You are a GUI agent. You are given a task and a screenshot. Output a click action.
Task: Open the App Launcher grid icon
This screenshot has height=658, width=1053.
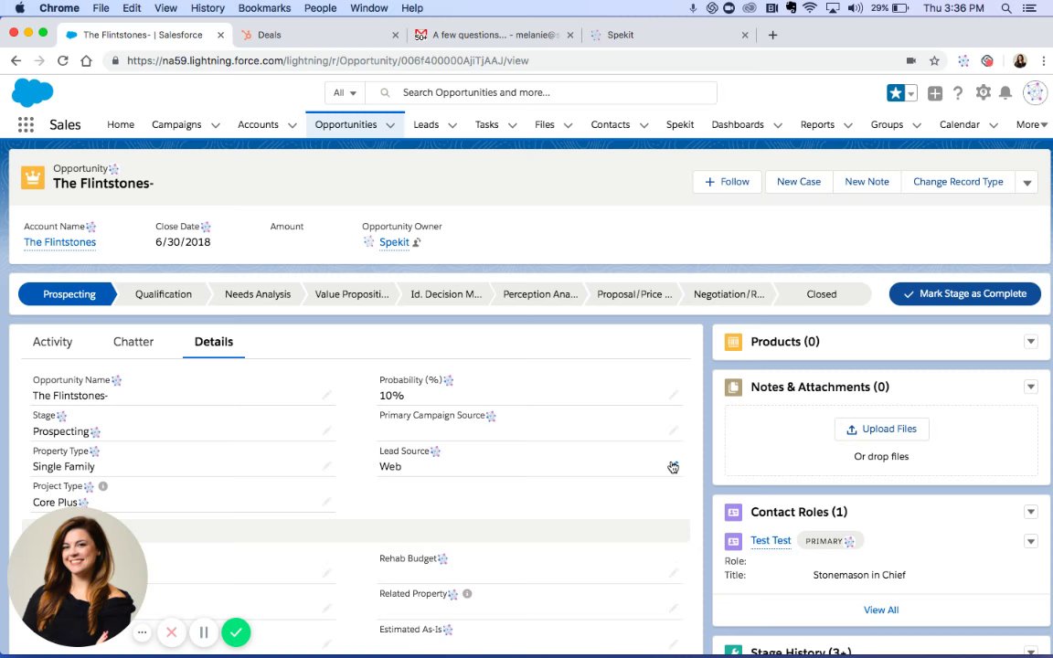tap(26, 125)
